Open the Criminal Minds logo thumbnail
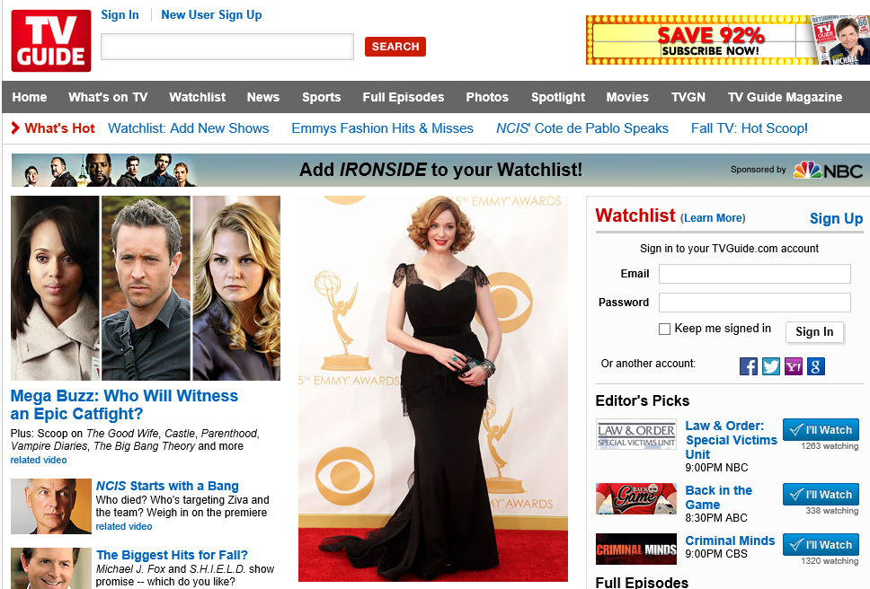This screenshot has width=870, height=589. click(x=636, y=549)
